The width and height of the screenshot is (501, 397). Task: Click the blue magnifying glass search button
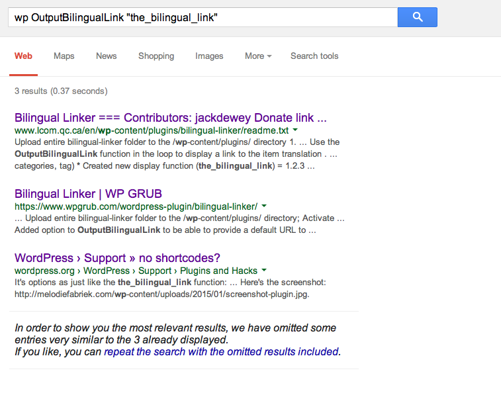tap(418, 17)
